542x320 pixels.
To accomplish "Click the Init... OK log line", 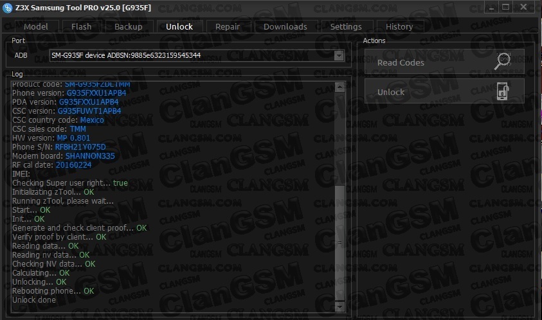I will pyautogui.click(x=28, y=218).
